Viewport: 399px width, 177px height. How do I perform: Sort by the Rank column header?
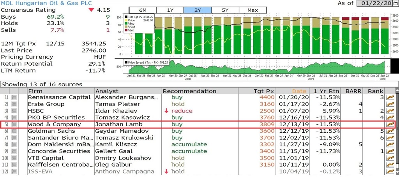point(374,91)
